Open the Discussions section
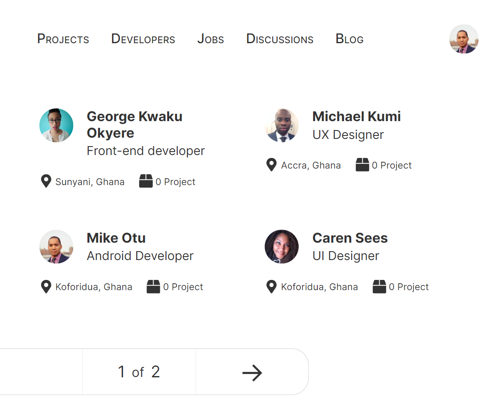This screenshot has width=501, height=418. click(280, 39)
